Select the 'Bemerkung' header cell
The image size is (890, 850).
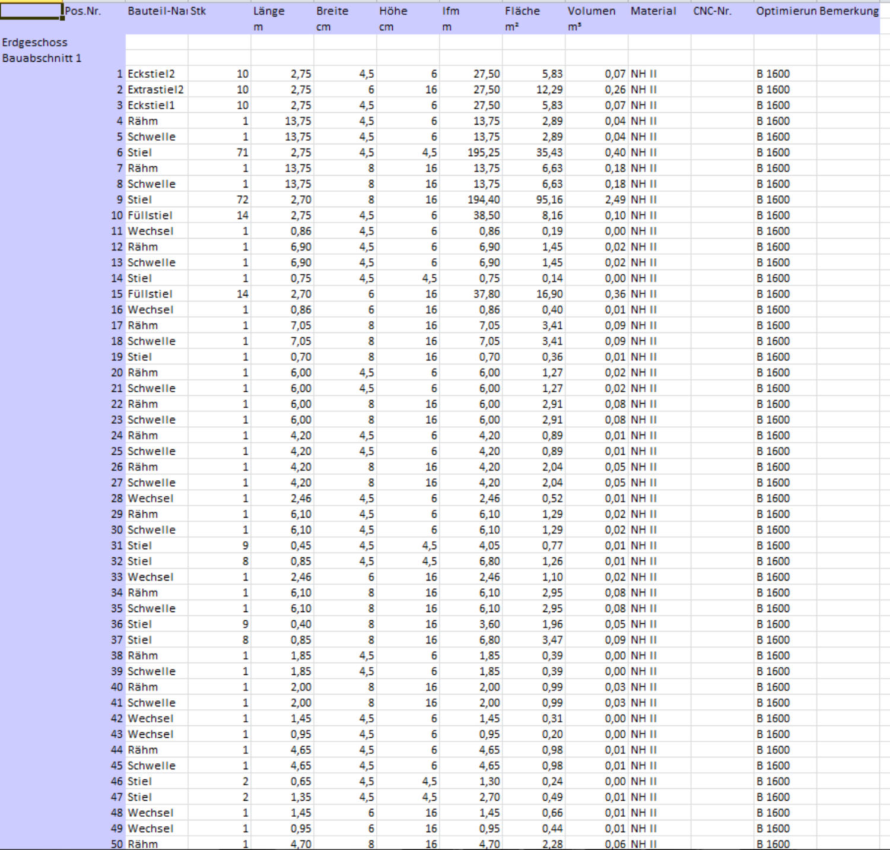pyautogui.click(x=848, y=11)
